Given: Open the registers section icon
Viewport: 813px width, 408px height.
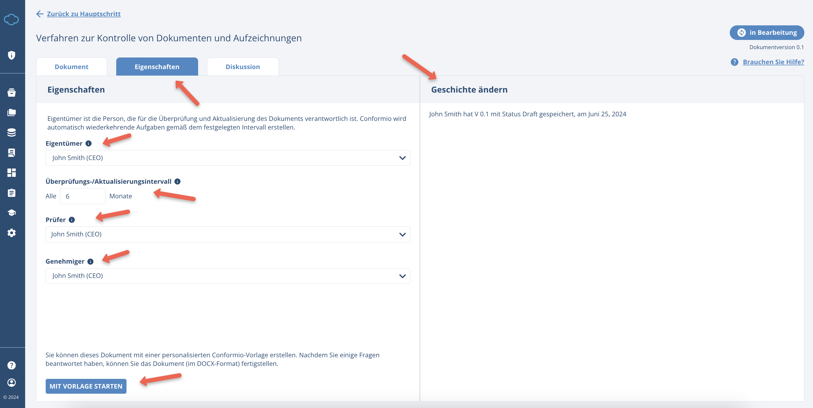Looking at the screenshot, I should 12,152.
